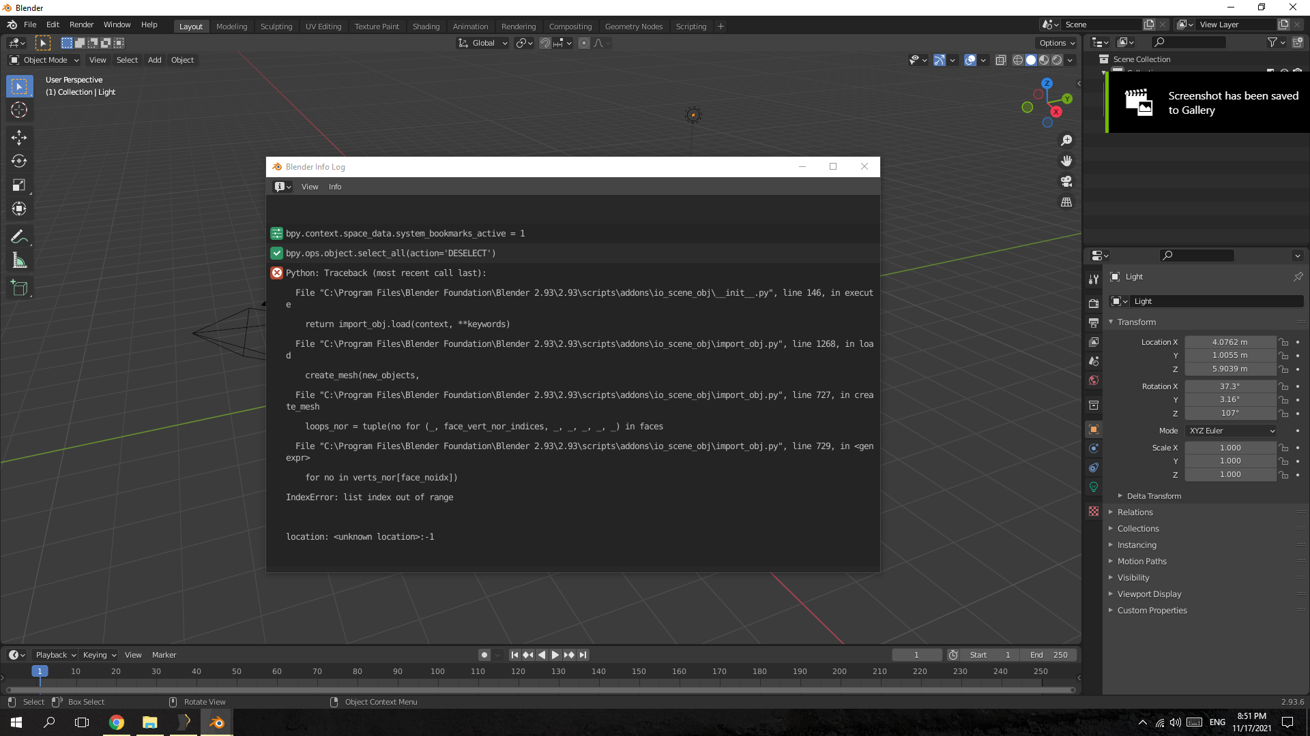The height and width of the screenshot is (736, 1310).
Task: Choose the Scale tool
Action: (19, 185)
